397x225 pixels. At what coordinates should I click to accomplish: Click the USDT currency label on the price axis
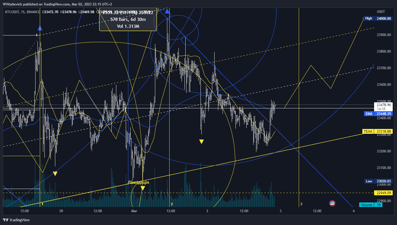(381, 12)
